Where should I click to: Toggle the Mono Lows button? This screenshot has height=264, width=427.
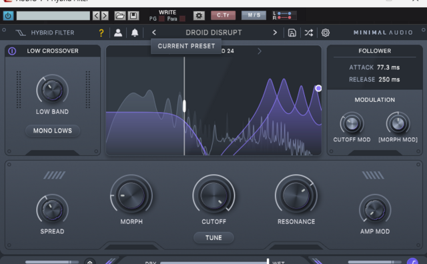pos(53,131)
